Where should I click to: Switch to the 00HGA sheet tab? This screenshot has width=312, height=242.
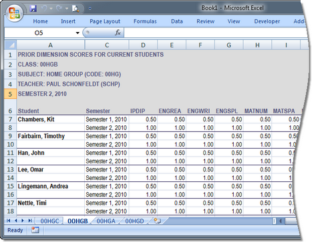tap(106, 221)
